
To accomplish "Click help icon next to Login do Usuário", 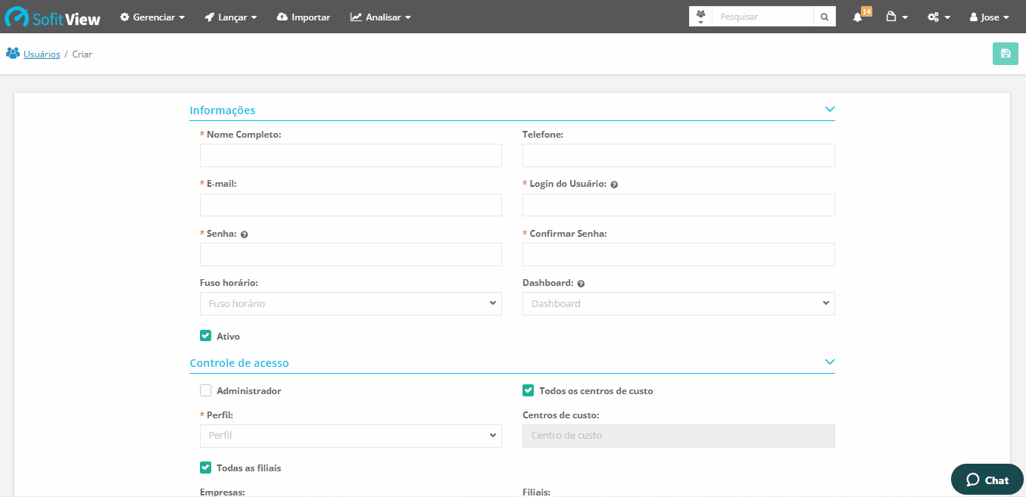I will [614, 185].
